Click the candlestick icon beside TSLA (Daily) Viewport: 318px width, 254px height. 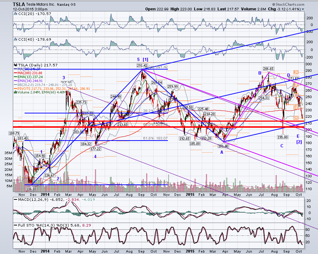tap(16, 65)
